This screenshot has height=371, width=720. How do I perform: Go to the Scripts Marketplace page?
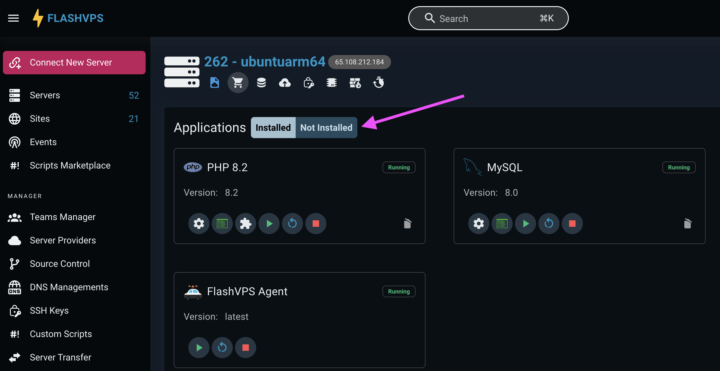pyautogui.click(x=70, y=165)
